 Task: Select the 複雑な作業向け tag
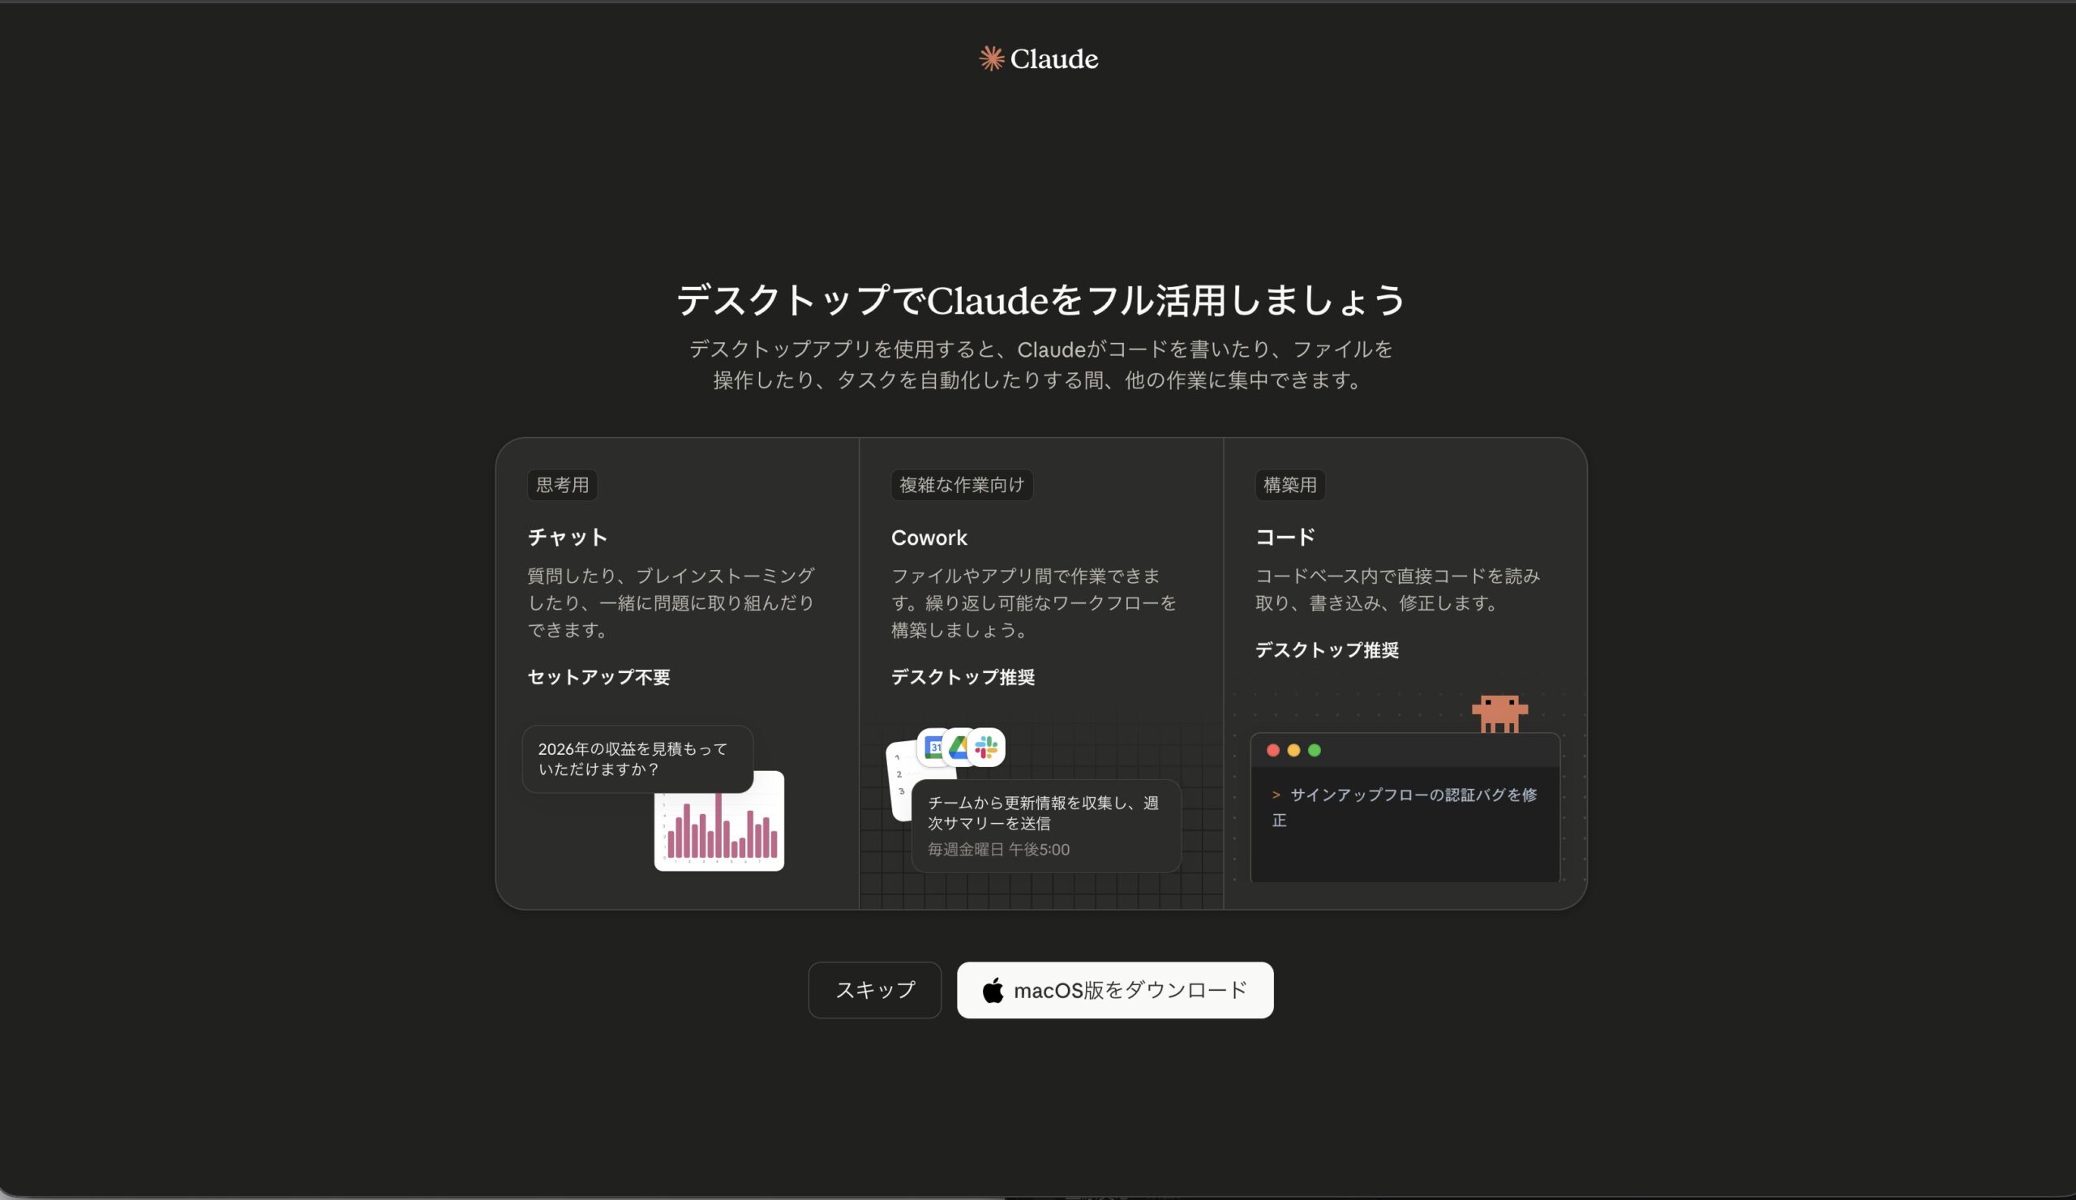pyautogui.click(x=962, y=485)
